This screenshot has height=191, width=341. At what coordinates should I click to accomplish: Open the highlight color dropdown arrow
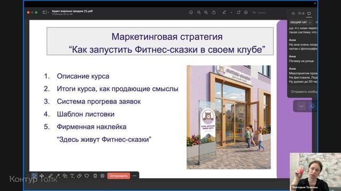coord(231,13)
